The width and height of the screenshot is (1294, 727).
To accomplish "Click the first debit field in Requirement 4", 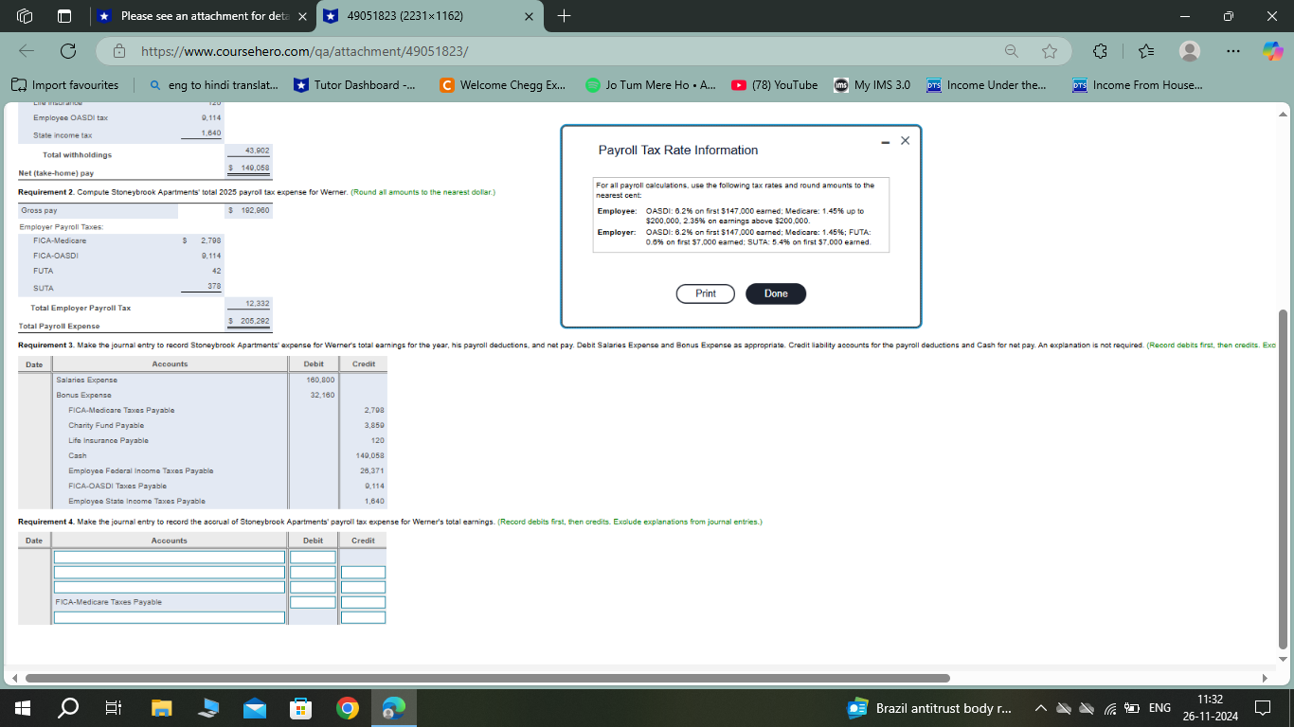I will (x=313, y=557).
